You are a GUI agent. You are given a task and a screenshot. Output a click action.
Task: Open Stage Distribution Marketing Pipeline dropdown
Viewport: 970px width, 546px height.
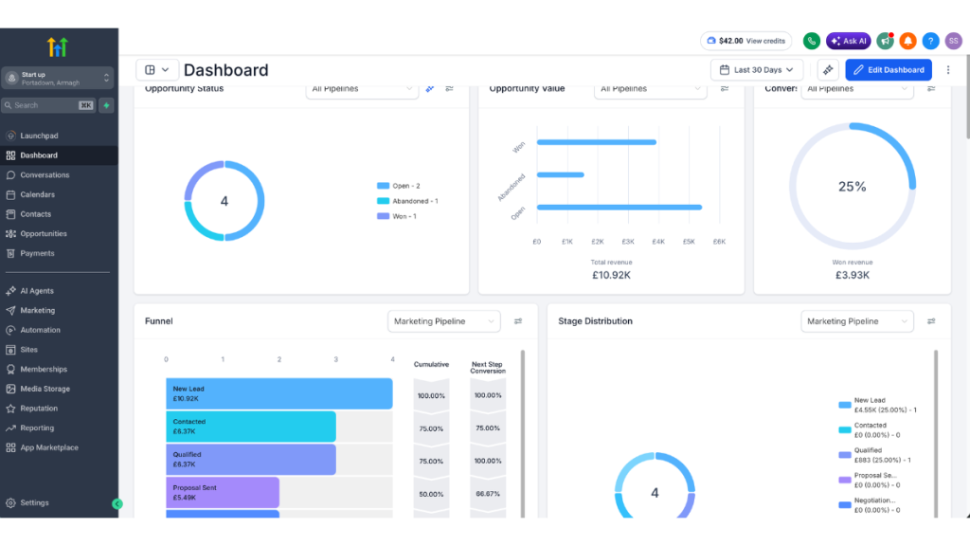(856, 321)
